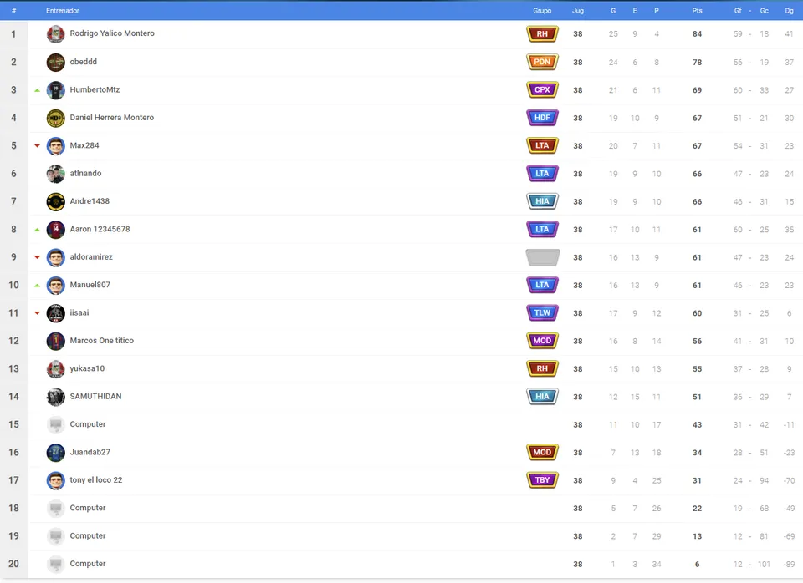This screenshot has height=583, width=803.
Task: Open the HumbertoMtz manager name
Action: tap(95, 89)
